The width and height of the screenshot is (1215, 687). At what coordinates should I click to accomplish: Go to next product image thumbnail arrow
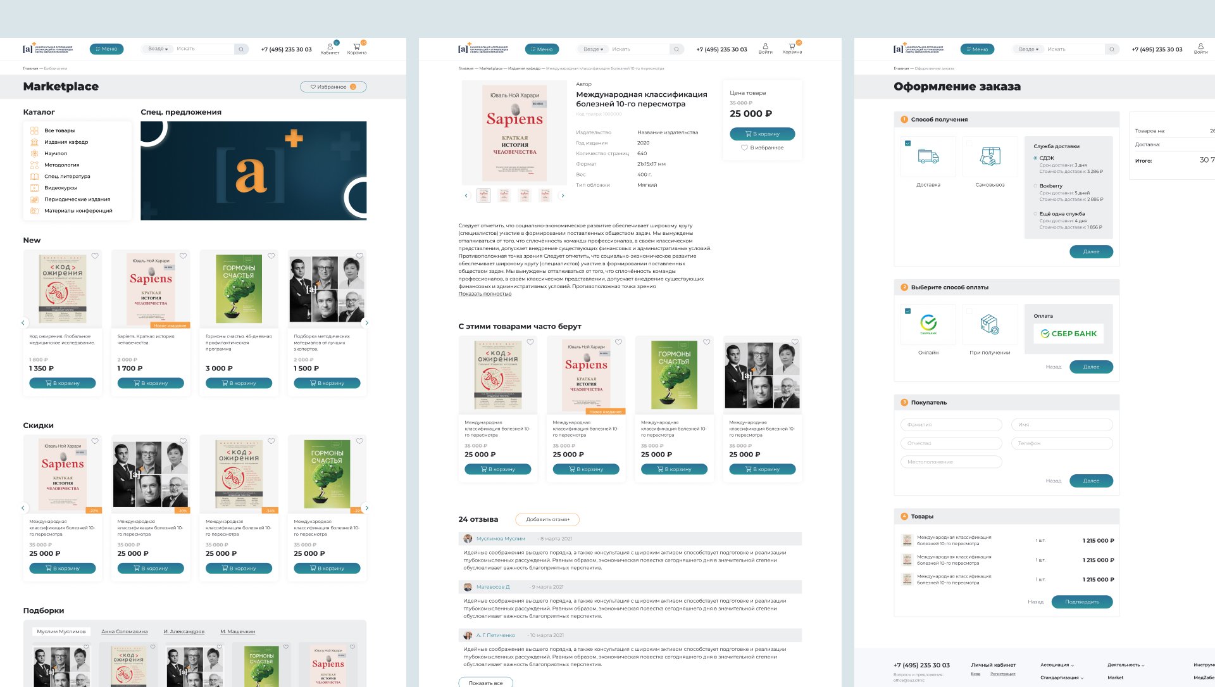tap(563, 196)
